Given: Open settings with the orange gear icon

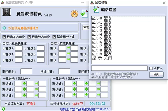Looking at the screenshot, I should click(74, 14).
